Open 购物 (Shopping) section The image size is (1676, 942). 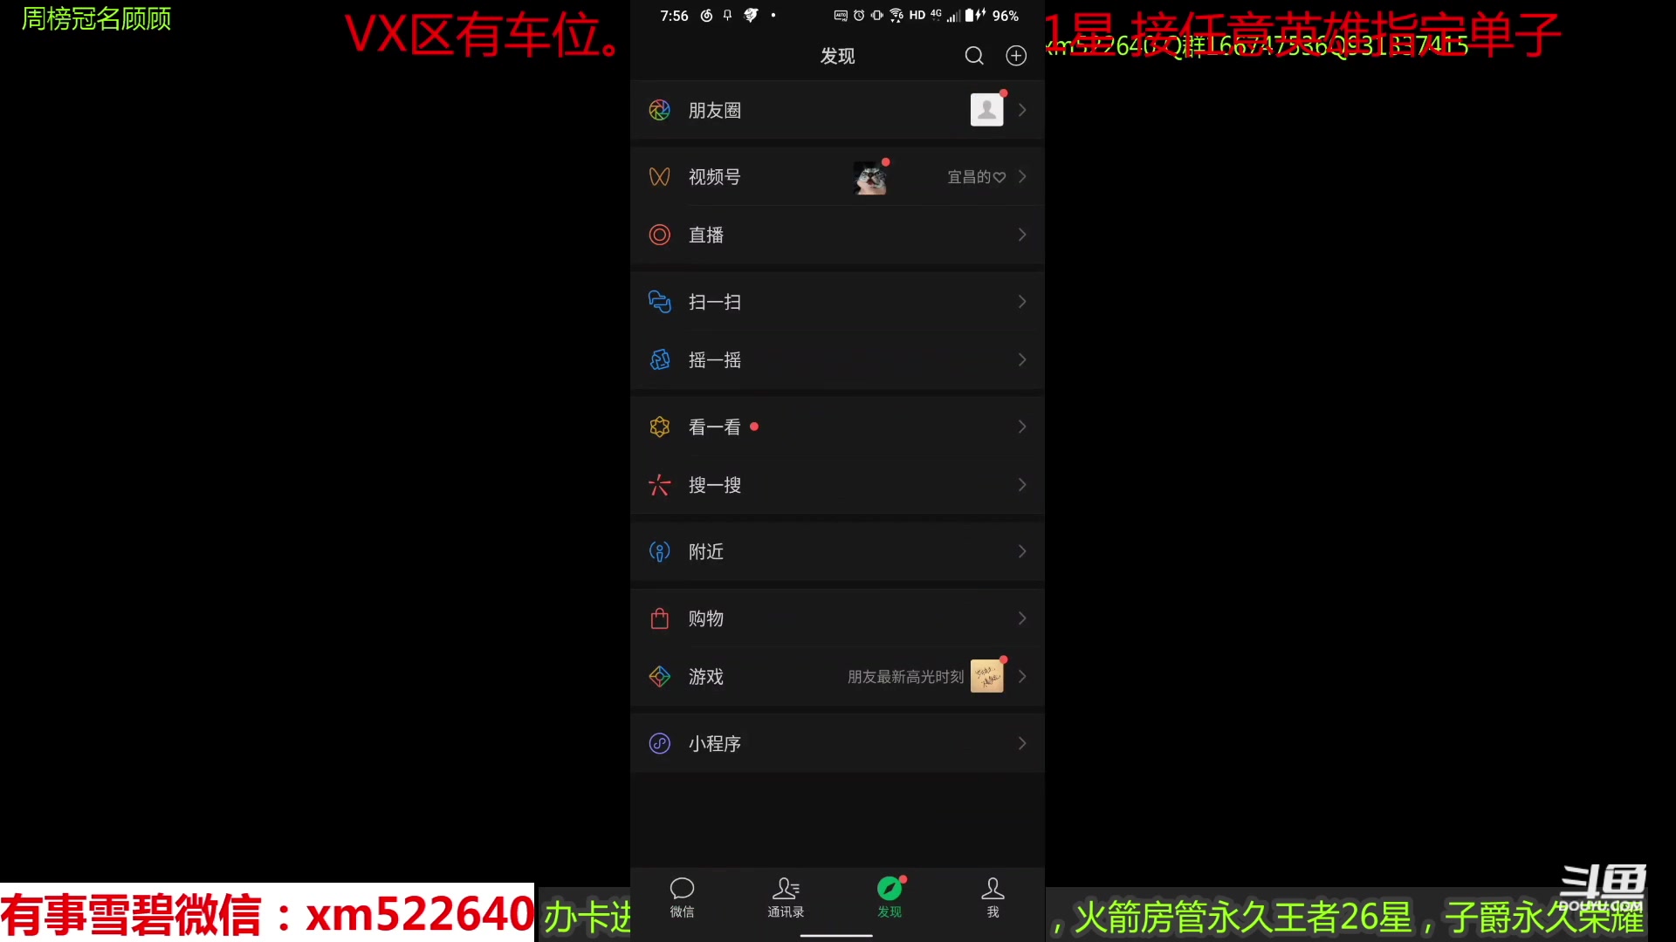coord(837,618)
